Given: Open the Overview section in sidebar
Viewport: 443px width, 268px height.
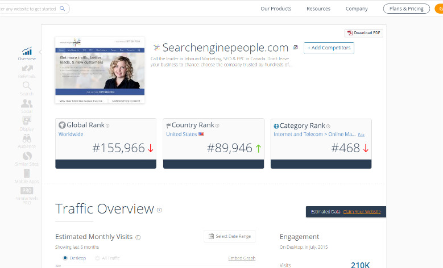Looking at the screenshot, I should point(27,53).
